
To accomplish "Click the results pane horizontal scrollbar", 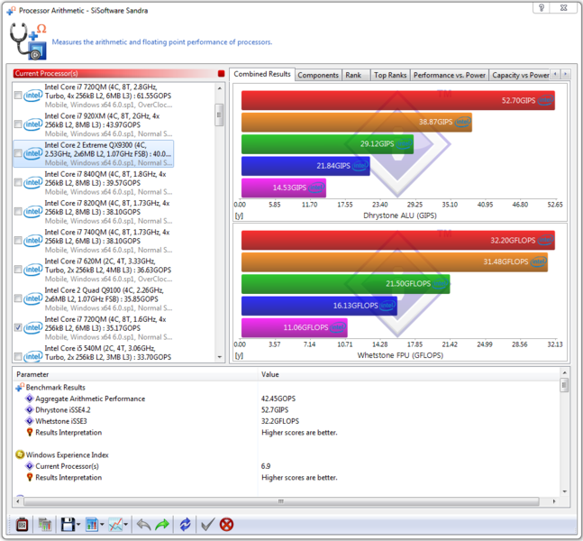I will pos(281,501).
